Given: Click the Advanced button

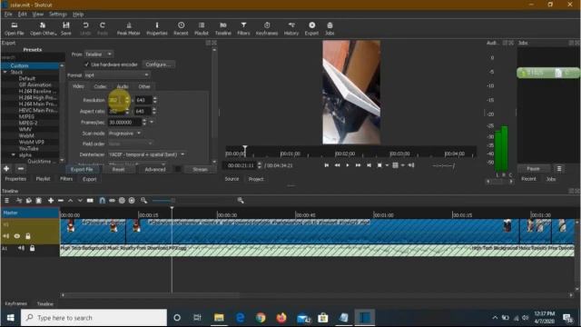Looking at the screenshot, I should [155, 170].
